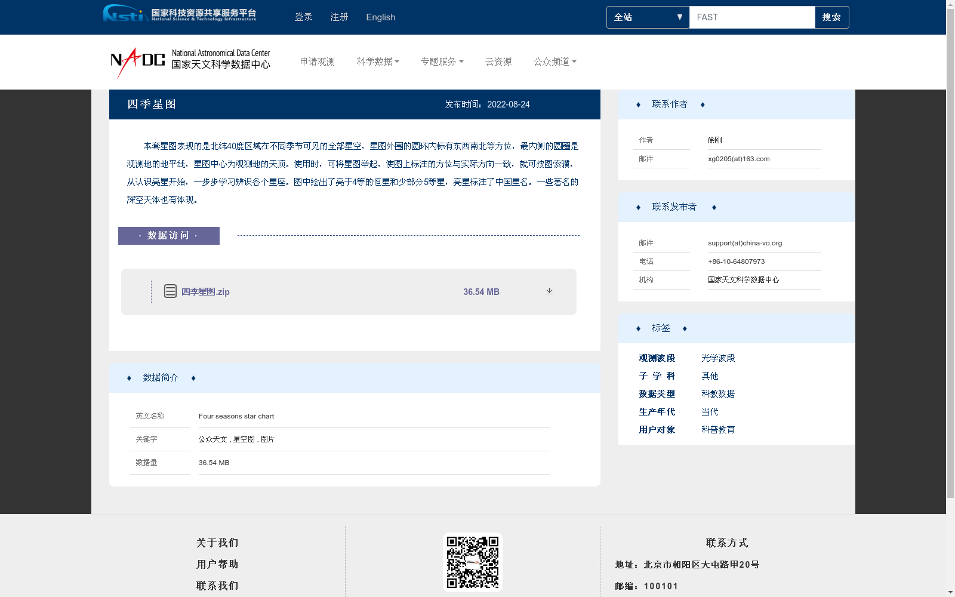Image resolution: width=955 pixels, height=597 pixels.
Task: Click the keywords 公众天文, 星空图, 图片
Action: [x=237, y=439]
